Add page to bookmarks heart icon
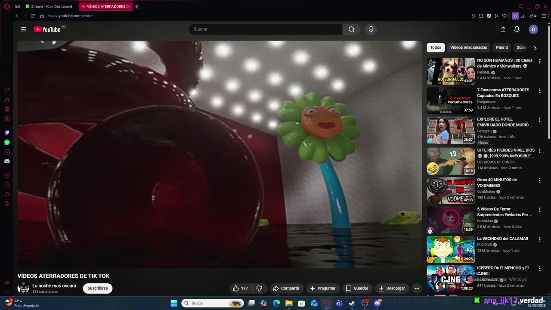 (x=504, y=16)
